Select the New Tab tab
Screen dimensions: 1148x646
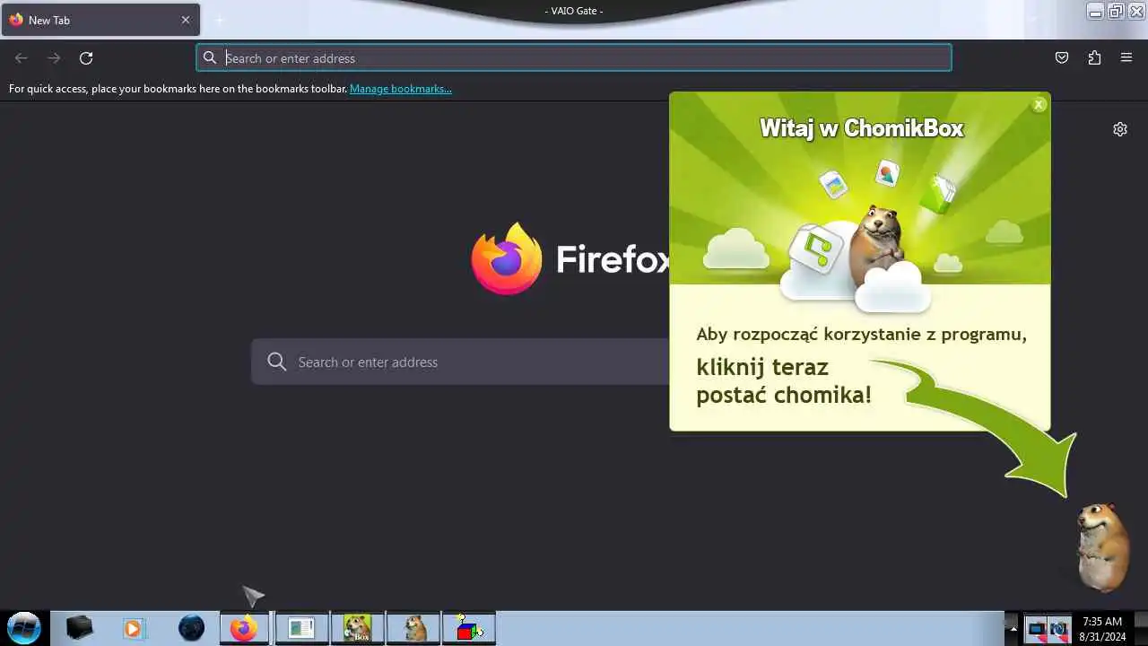pyautogui.click(x=100, y=20)
